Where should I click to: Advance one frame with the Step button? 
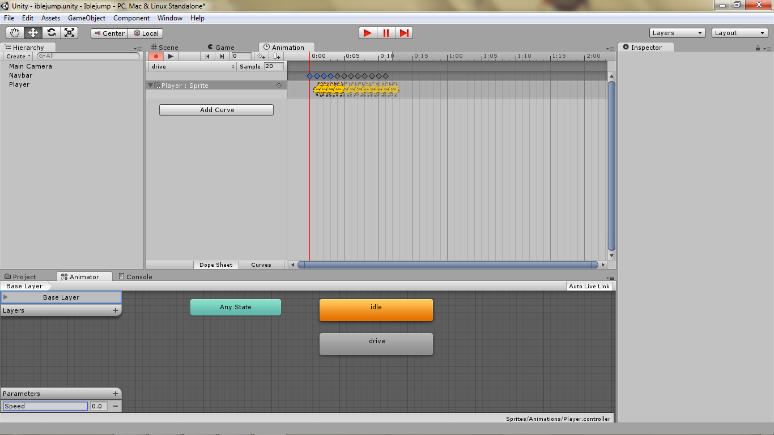click(404, 33)
